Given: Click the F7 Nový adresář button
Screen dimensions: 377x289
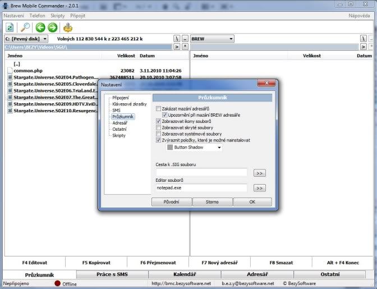Looking at the screenshot, I should pos(219,263).
